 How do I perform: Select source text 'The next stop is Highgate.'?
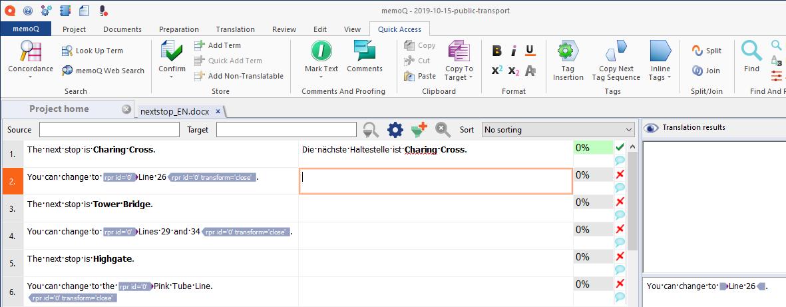pos(81,259)
